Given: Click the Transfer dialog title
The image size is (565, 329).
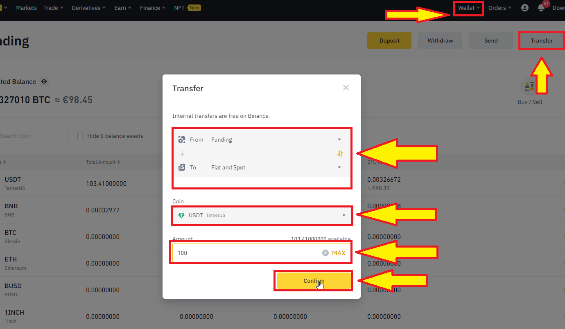Looking at the screenshot, I should point(188,88).
